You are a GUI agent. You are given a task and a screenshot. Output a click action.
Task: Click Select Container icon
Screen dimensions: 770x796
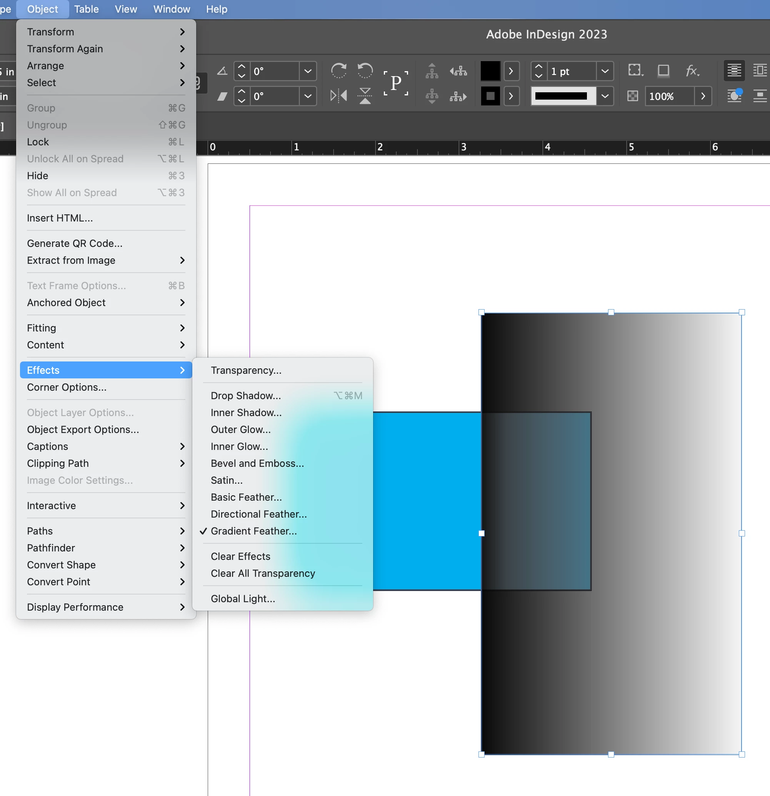pyautogui.click(x=432, y=71)
